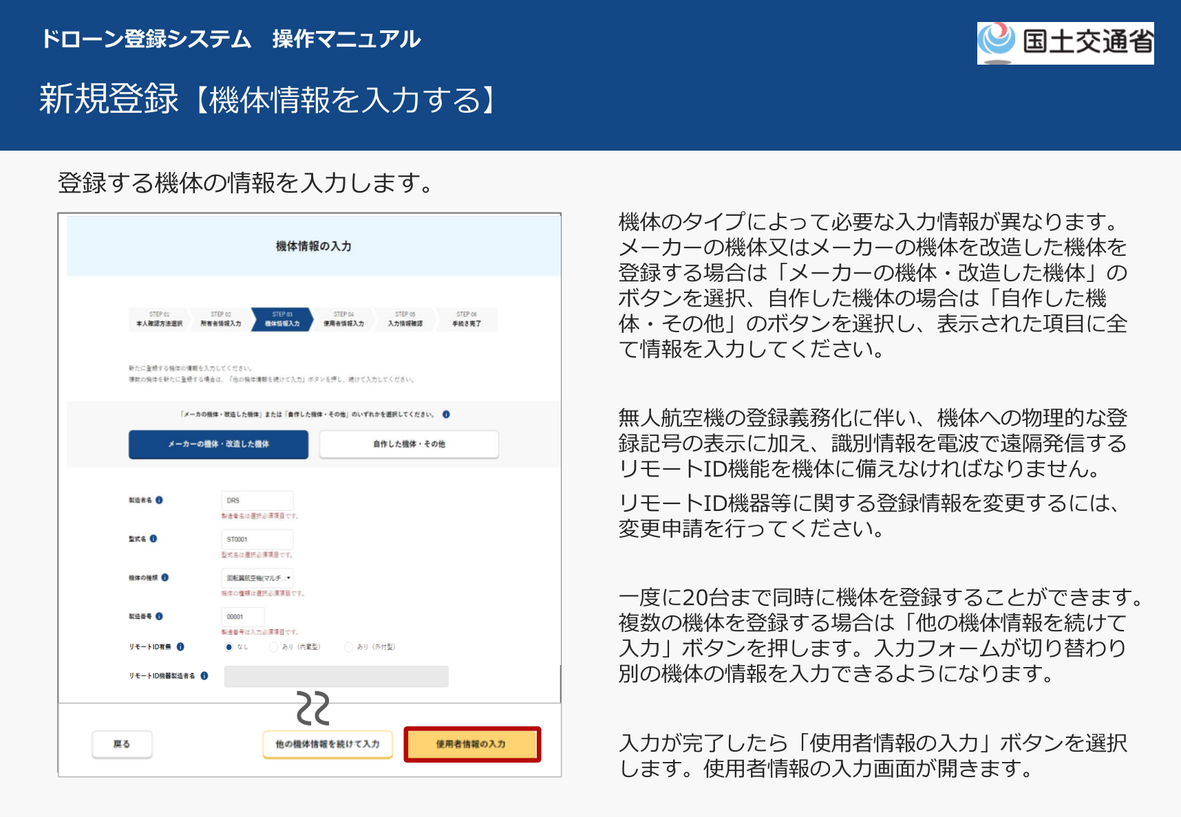The image size is (1181, 817).
Task: Open the 機体の種類 dropdown
Action: coord(257,578)
